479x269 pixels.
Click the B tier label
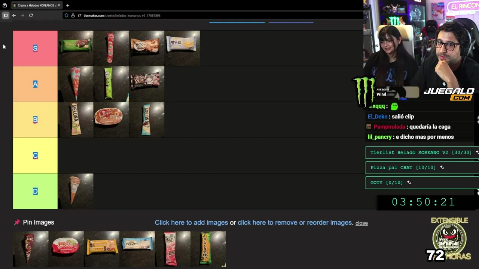35,120
